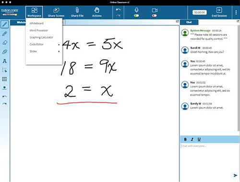This screenshot has width=240, height=182.
Task: Click the "Sandi W" sender name
Action: pos(195,48)
